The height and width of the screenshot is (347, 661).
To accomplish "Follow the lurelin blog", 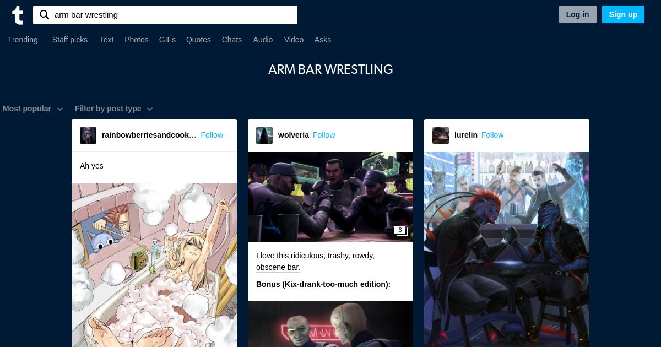I will (492, 135).
